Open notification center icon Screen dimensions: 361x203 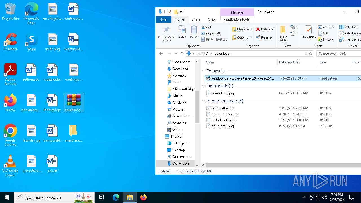[352, 197]
